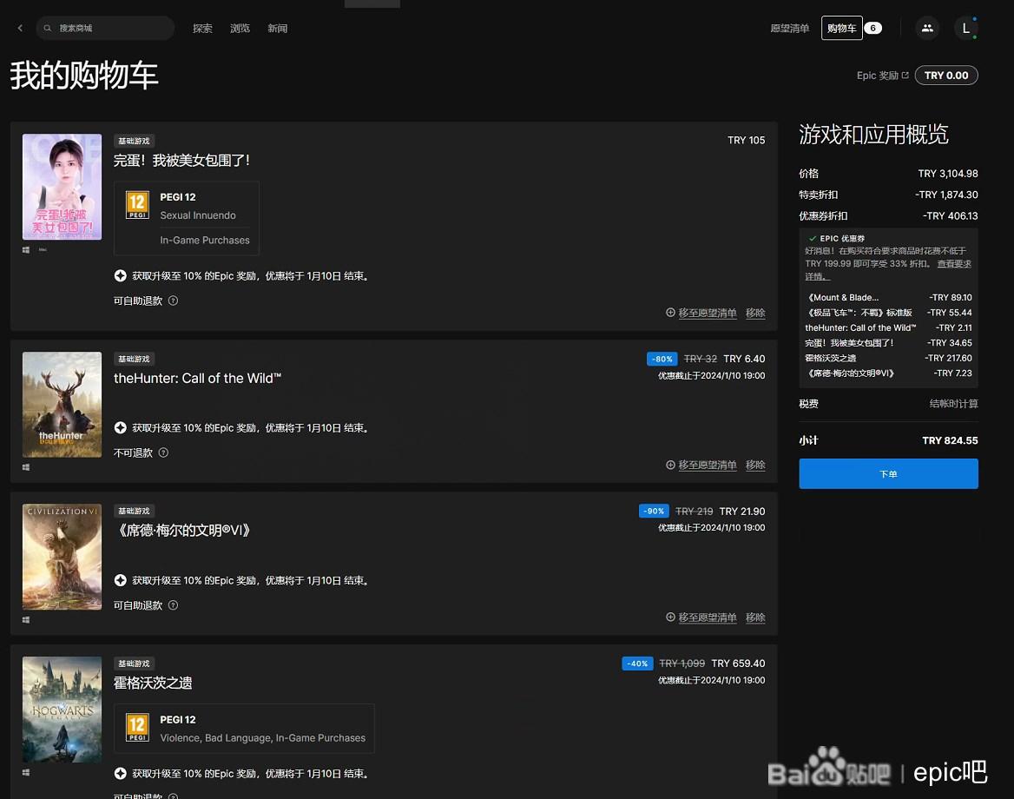Viewport: 1014px width, 799px height.
Task: Click the 特卖折扣 amount -TRY 1,874.30
Action: 946,194
